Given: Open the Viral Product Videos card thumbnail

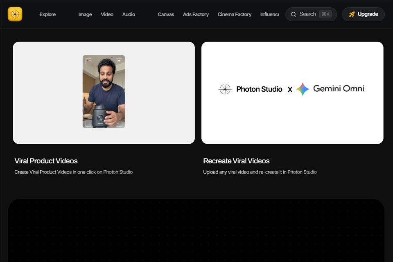Looking at the screenshot, I should point(104,93).
